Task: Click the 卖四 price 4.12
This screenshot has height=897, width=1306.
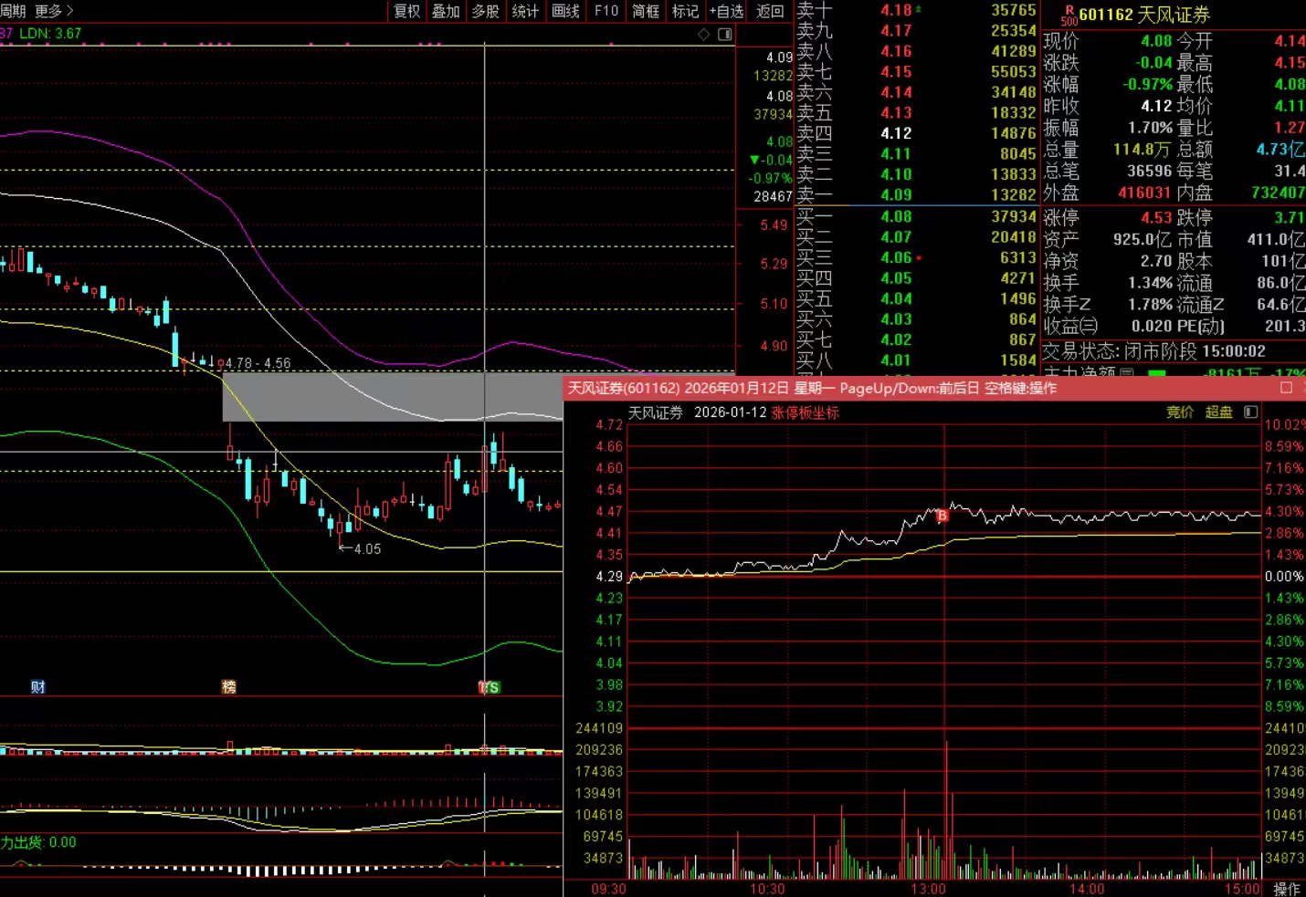Action: (896, 133)
